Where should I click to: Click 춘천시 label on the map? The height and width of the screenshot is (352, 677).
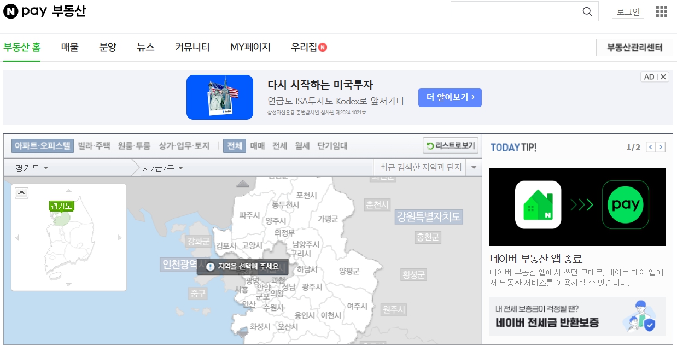pyautogui.click(x=377, y=204)
